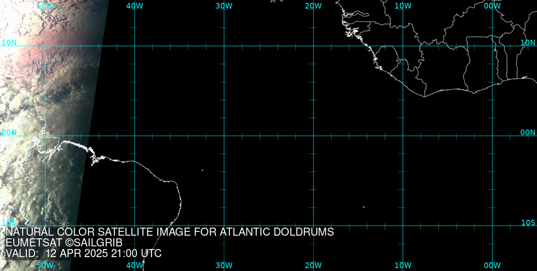537x271 pixels.
Task: Click the 00N label on the right edge
Action: [x=528, y=133]
